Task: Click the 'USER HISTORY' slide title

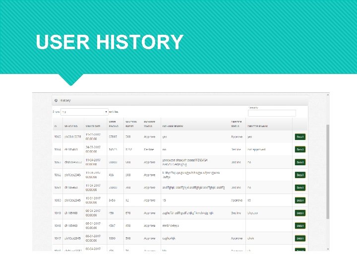Action: pos(110,42)
